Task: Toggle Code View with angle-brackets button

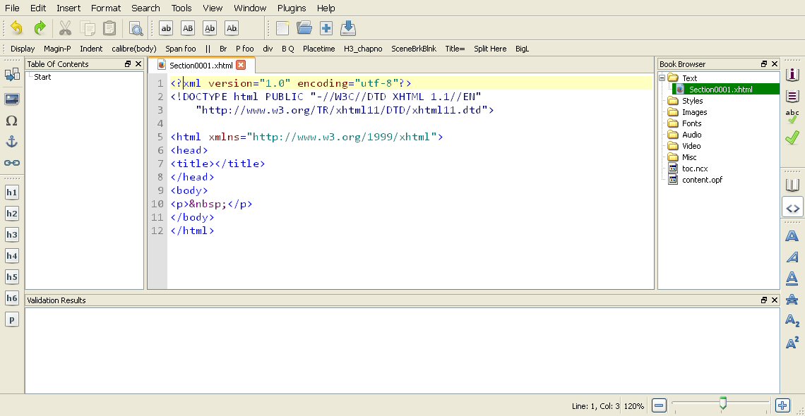Action: [x=792, y=208]
